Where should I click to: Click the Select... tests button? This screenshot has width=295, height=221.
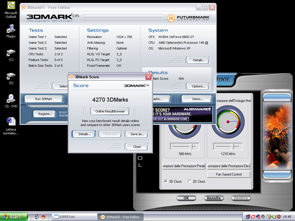(x=60, y=86)
